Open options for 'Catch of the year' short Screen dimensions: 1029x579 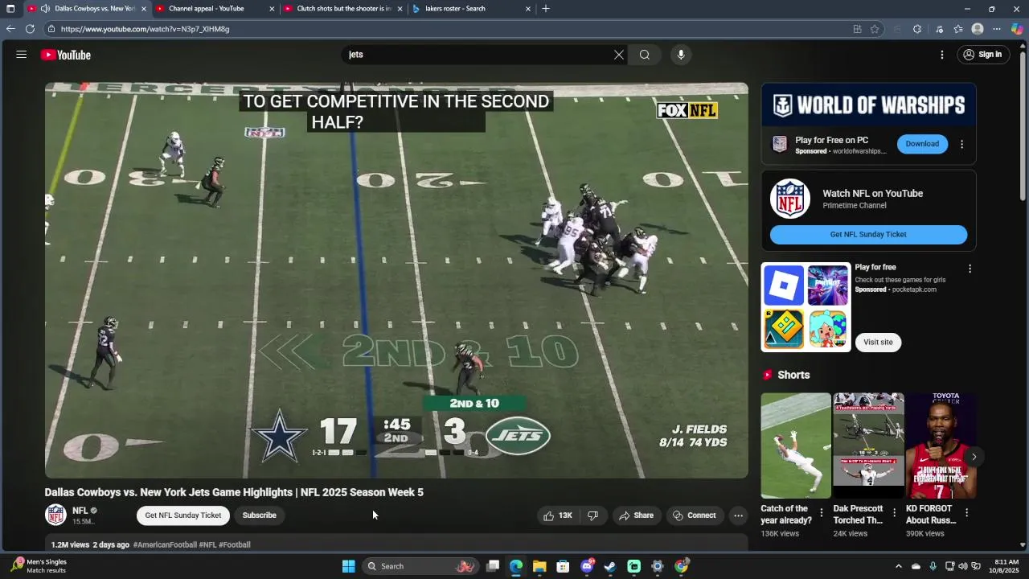point(822,513)
